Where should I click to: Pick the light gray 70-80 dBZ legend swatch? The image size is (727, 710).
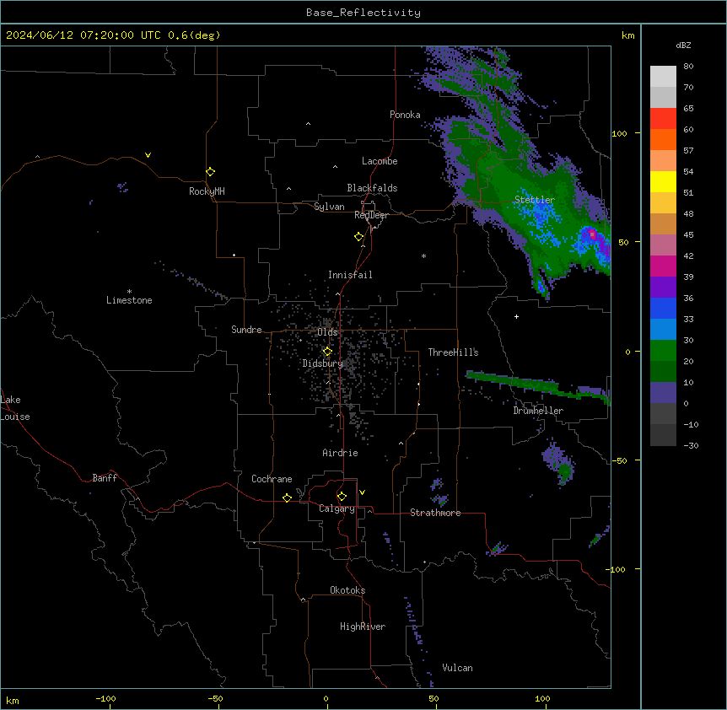(x=663, y=76)
